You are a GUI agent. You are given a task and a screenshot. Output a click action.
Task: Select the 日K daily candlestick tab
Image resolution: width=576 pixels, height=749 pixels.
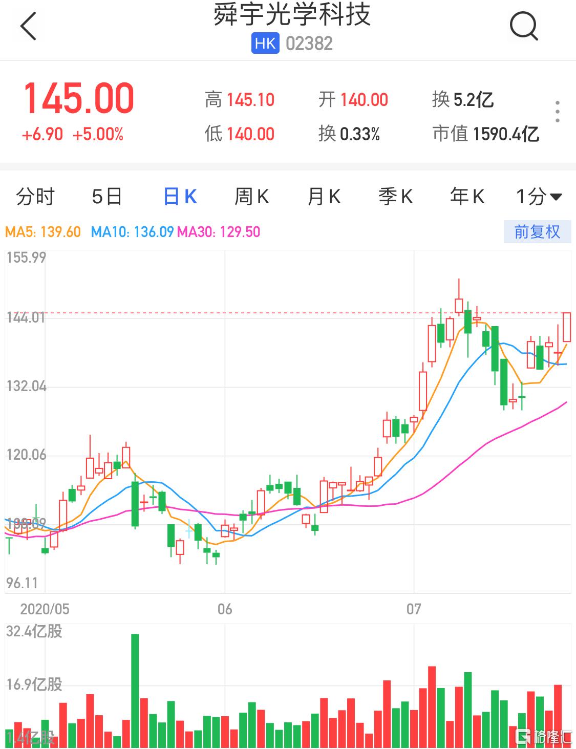180,197
